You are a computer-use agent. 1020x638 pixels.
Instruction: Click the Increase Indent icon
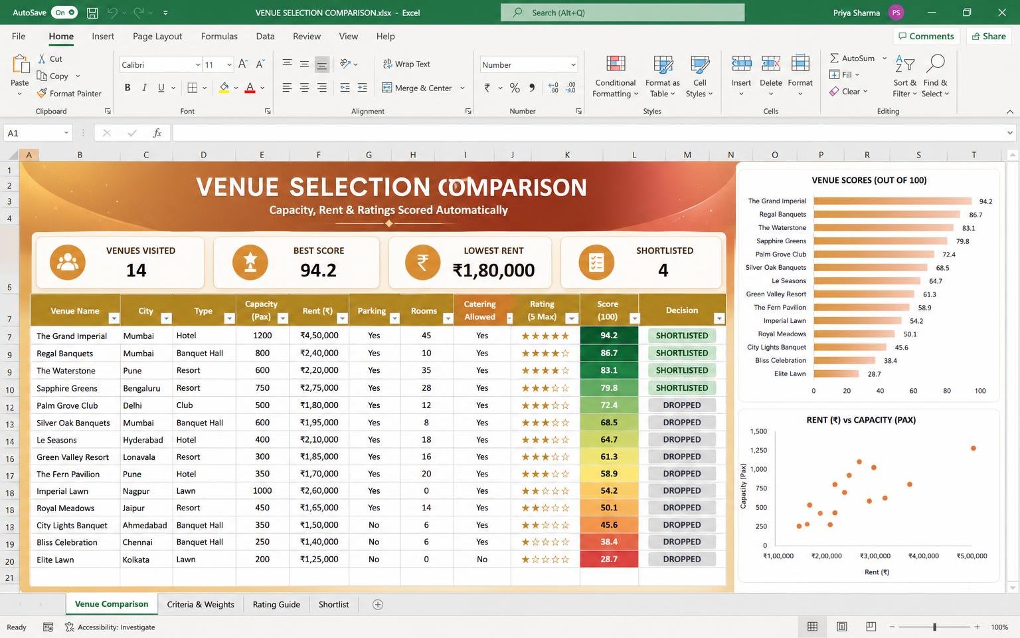click(362, 88)
